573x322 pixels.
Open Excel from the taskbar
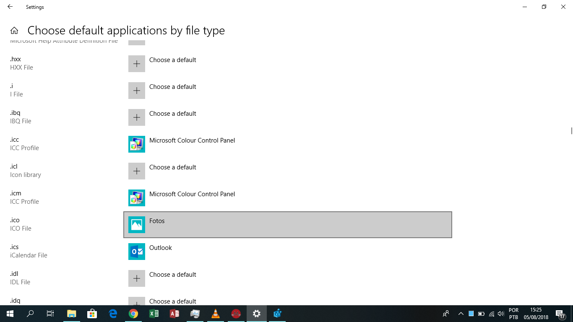point(154,314)
